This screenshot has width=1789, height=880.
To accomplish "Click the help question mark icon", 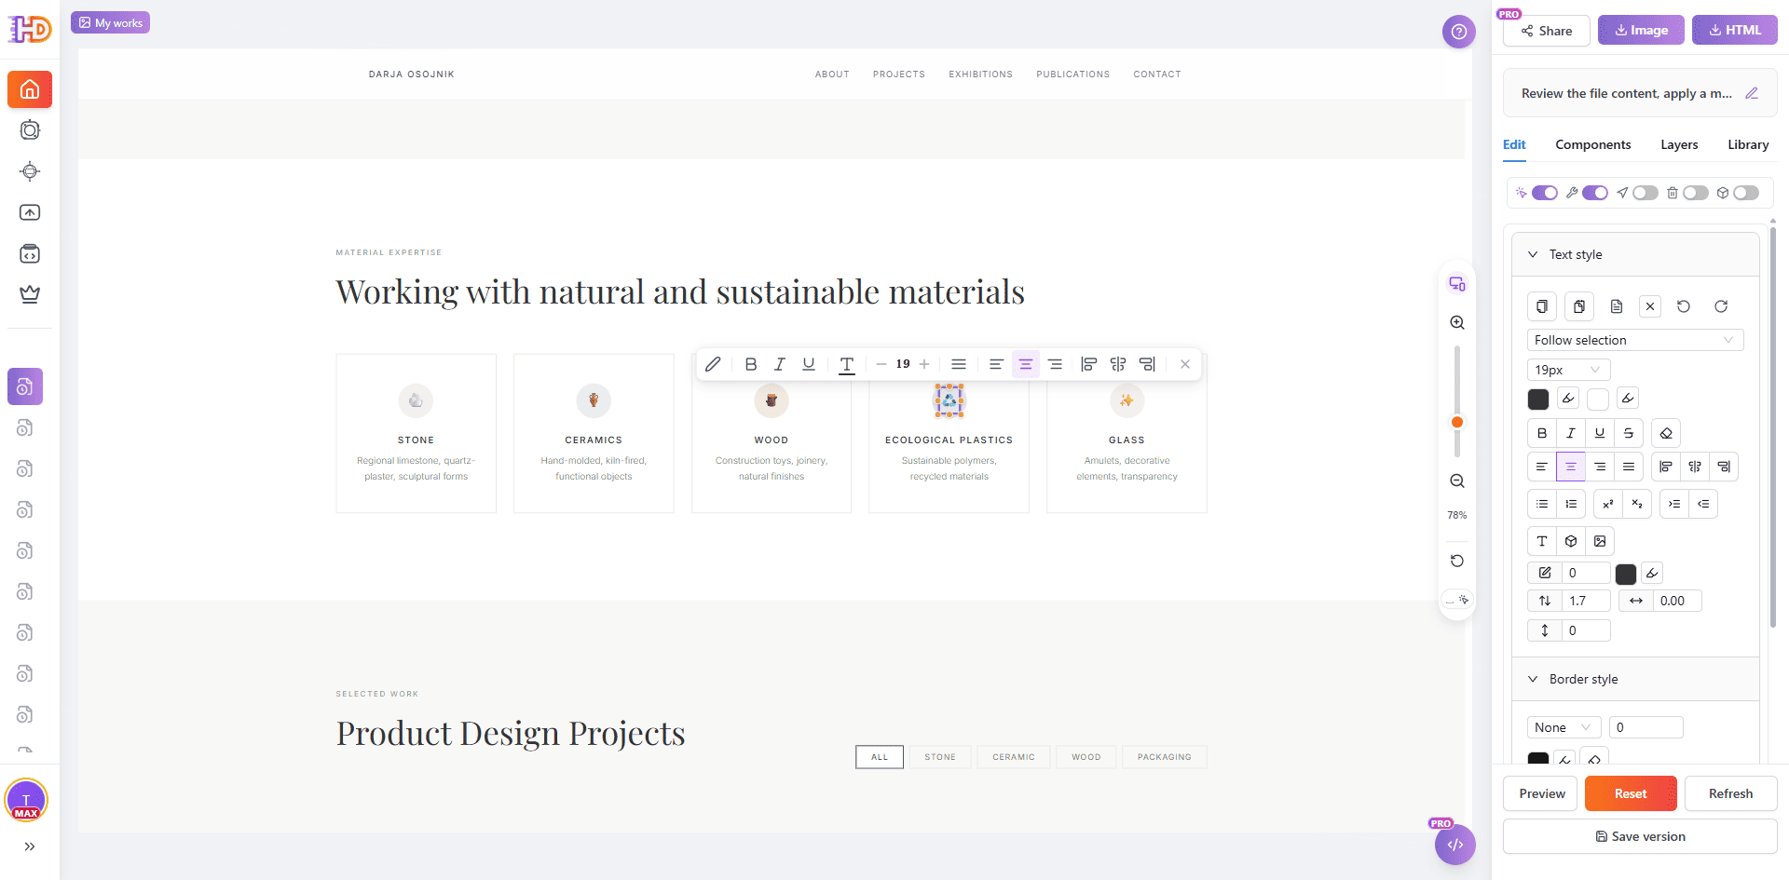I will [1459, 32].
